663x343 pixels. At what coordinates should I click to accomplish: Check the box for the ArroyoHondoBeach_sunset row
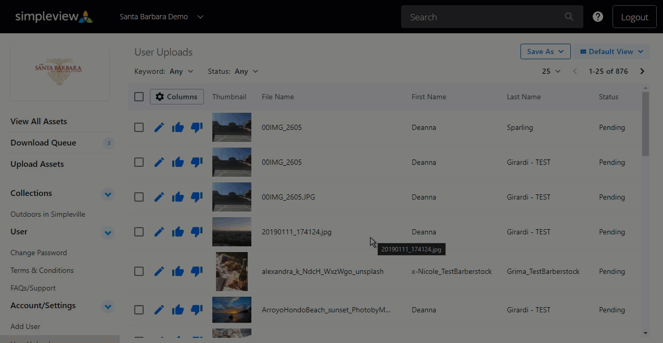coord(139,310)
